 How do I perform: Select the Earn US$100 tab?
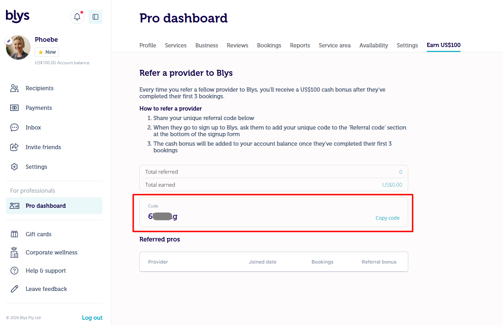point(444,45)
